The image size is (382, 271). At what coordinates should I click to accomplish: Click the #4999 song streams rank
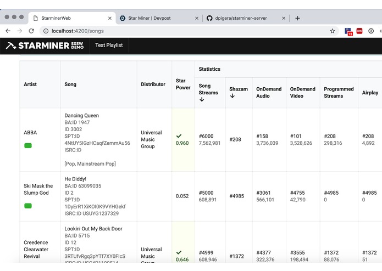206,252
